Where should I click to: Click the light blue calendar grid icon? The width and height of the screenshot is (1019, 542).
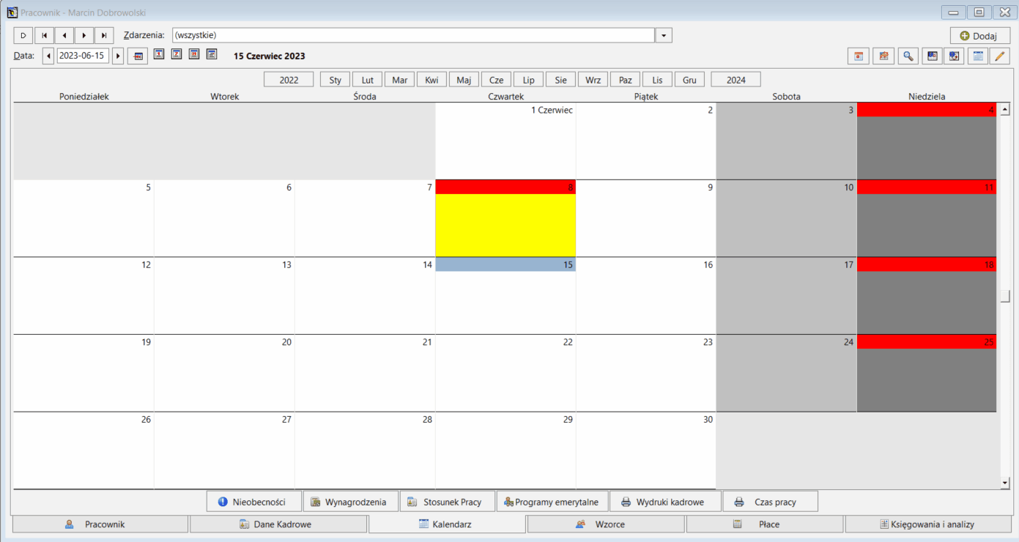point(977,56)
